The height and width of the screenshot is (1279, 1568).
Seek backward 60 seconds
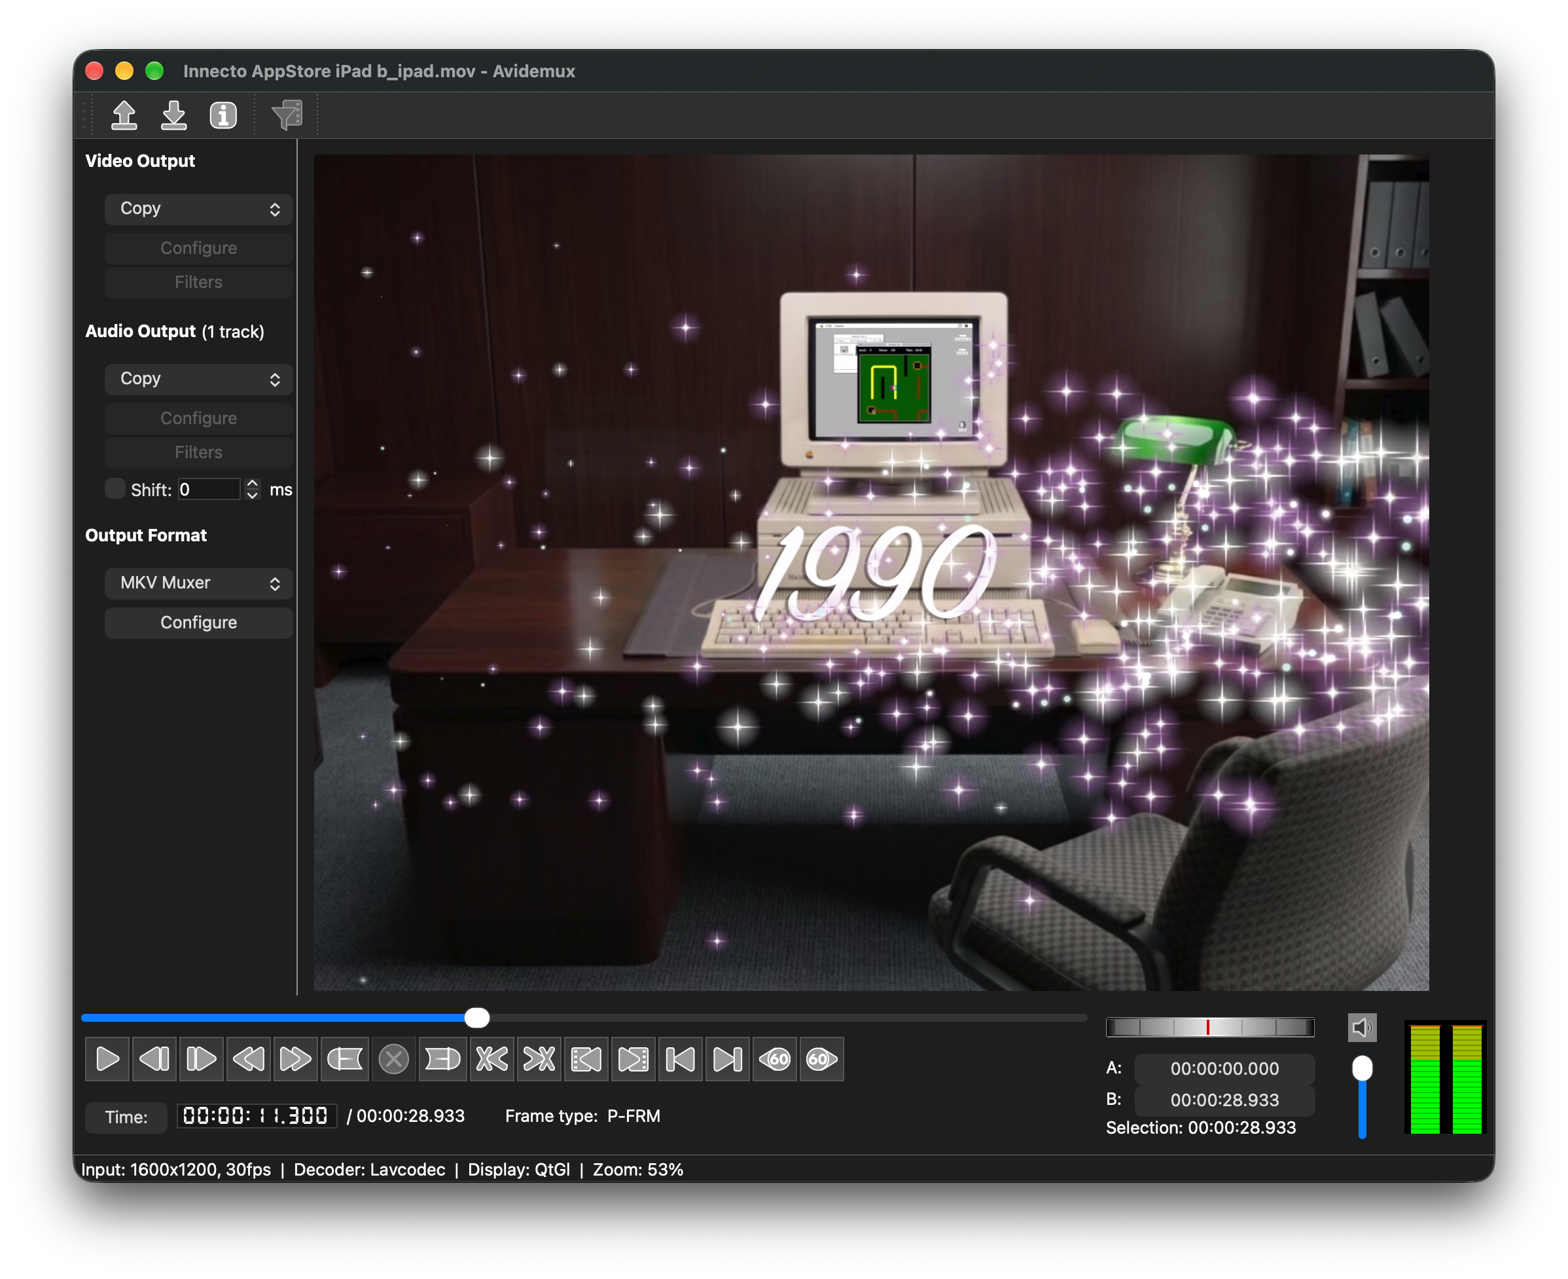775,1060
